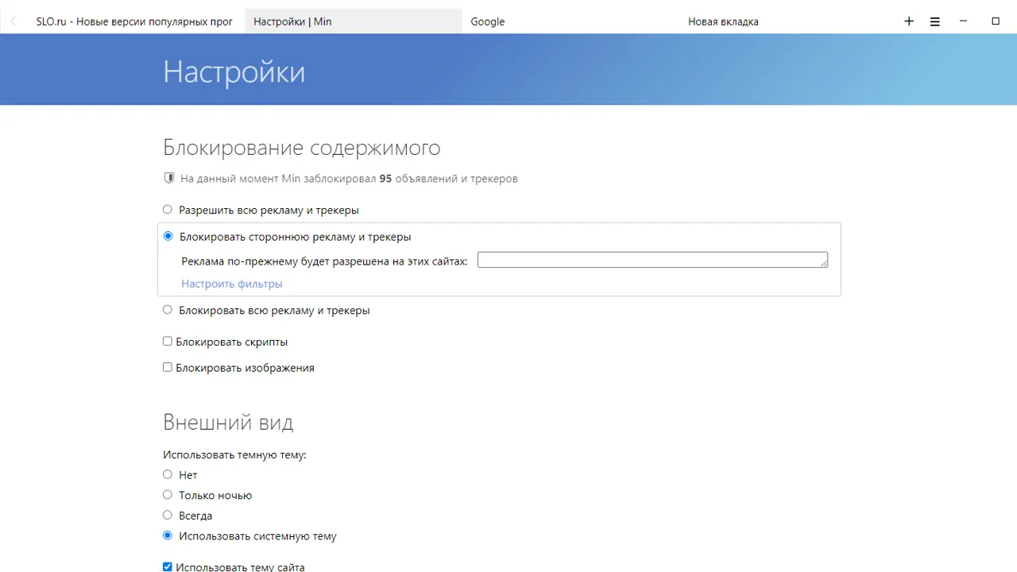Enable Блокировать скрипты checkbox

pos(168,342)
